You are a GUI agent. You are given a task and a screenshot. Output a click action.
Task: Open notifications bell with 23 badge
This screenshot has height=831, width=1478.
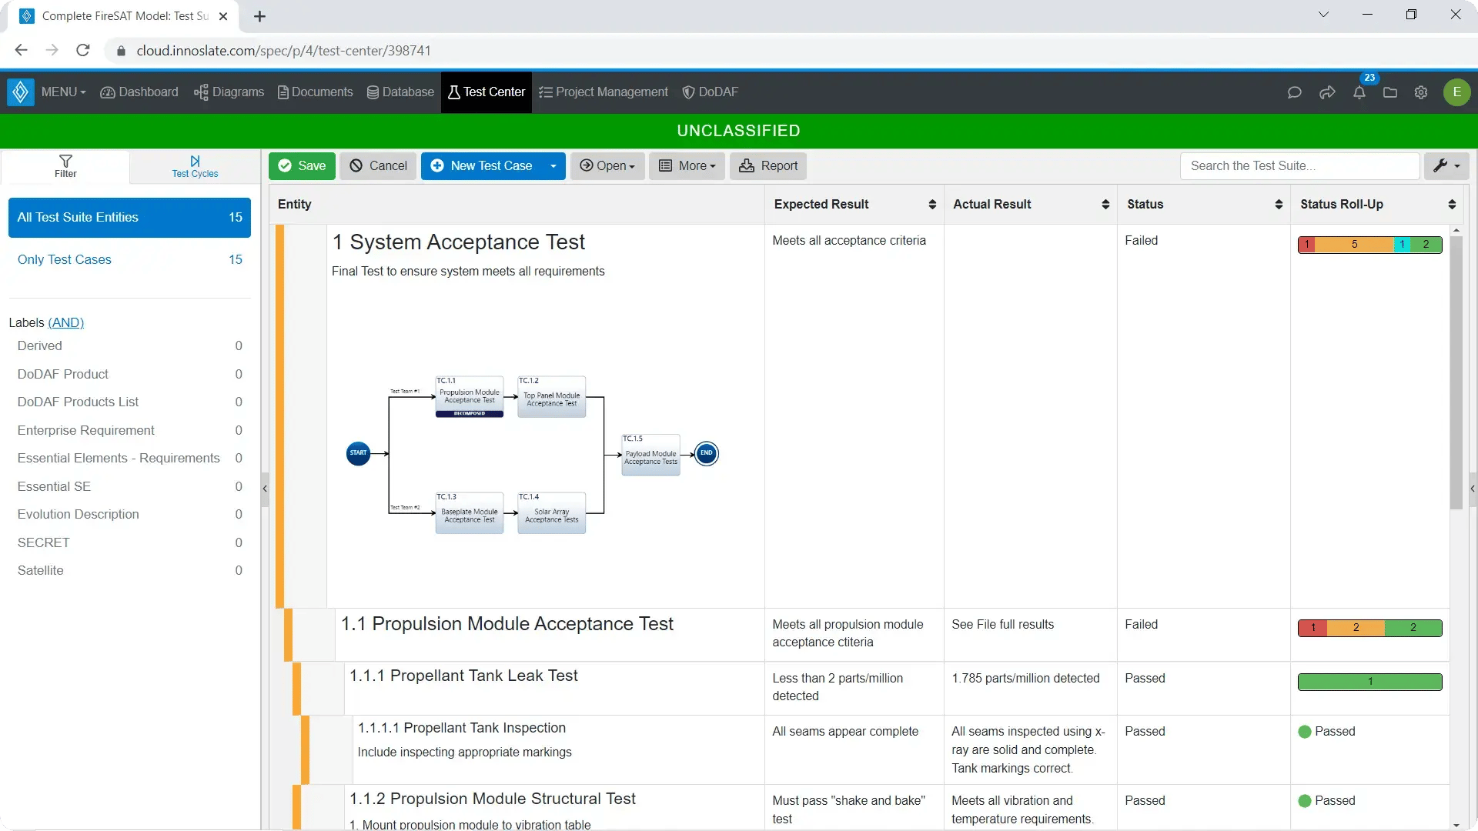click(1359, 91)
